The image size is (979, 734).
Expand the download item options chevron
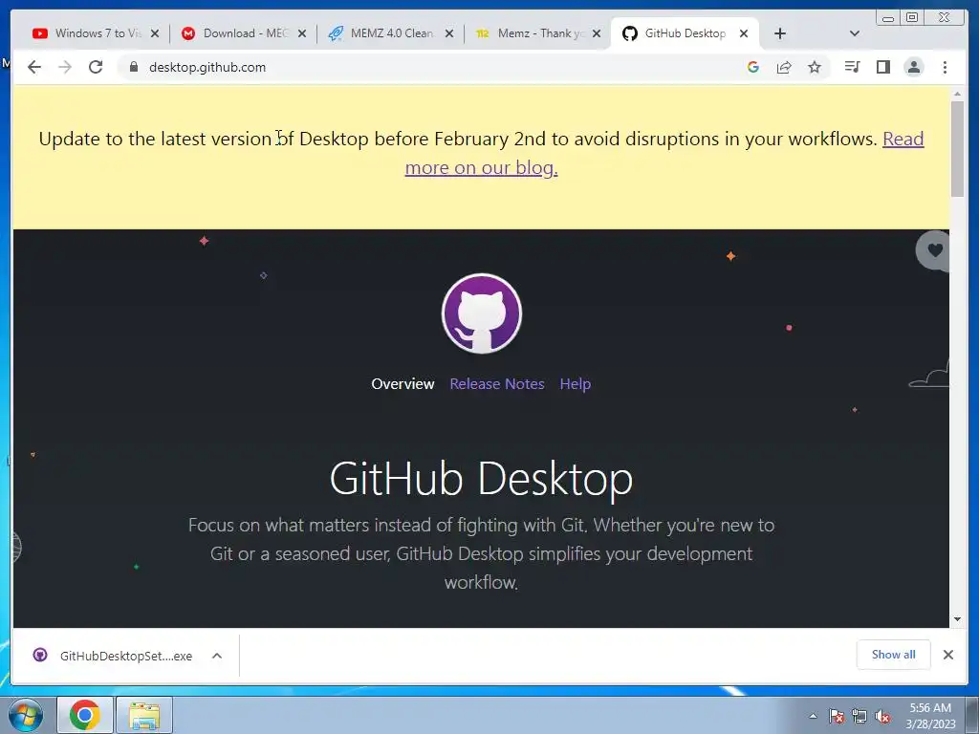217,656
